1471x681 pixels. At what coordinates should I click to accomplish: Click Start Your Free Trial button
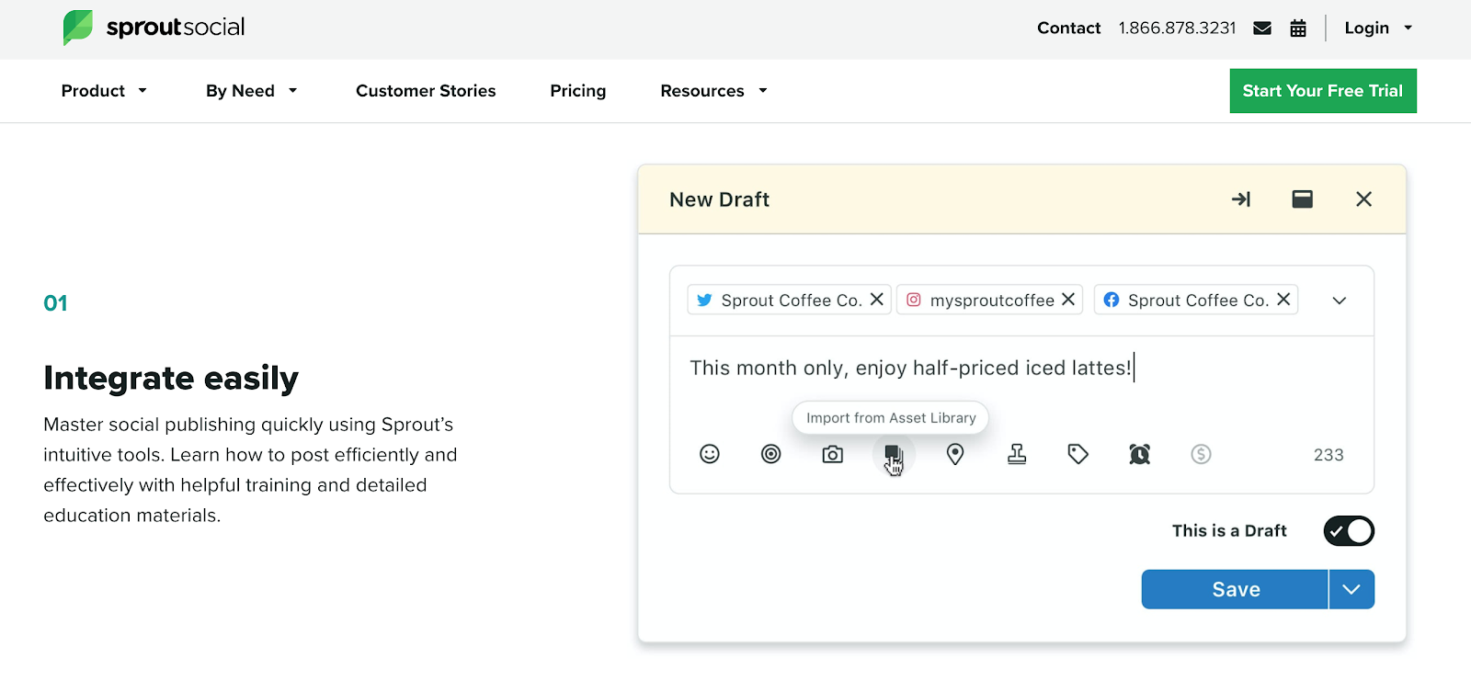tap(1322, 91)
